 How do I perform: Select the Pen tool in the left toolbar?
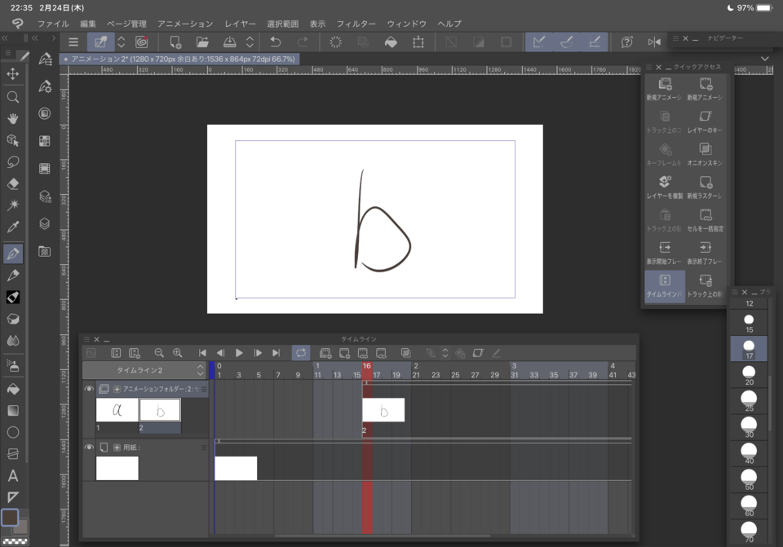[x=12, y=252]
